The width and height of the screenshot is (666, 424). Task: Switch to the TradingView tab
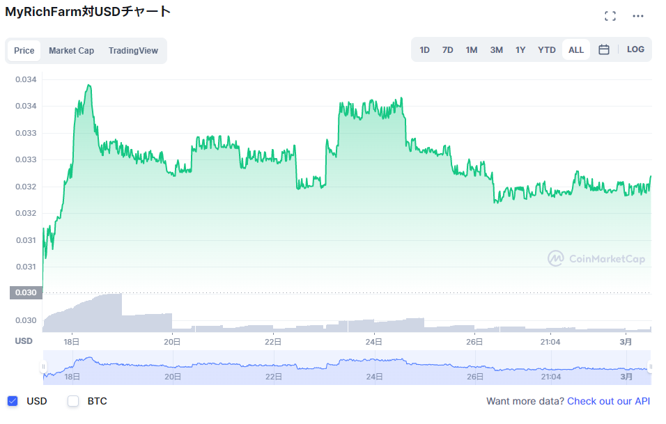click(133, 51)
